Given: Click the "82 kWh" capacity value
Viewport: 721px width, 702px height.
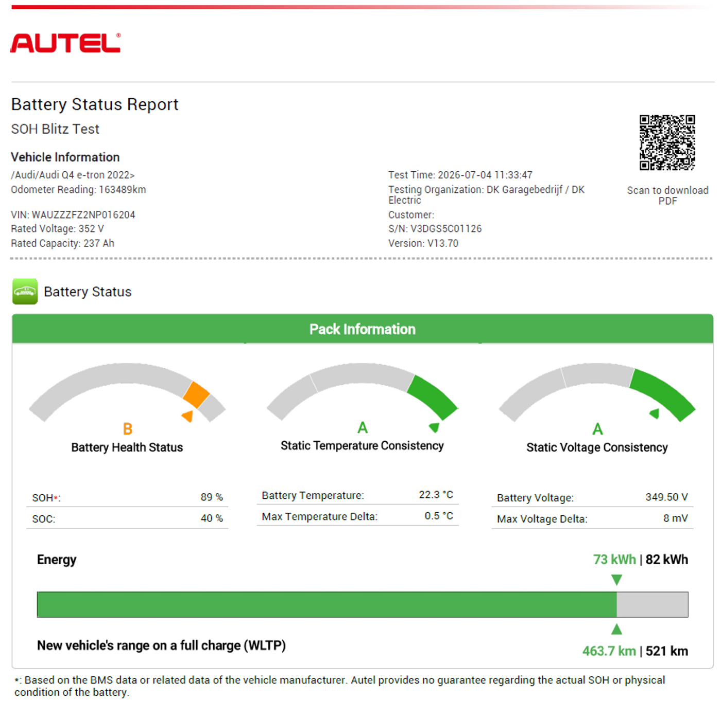Looking at the screenshot, I should click(x=667, y=560).
